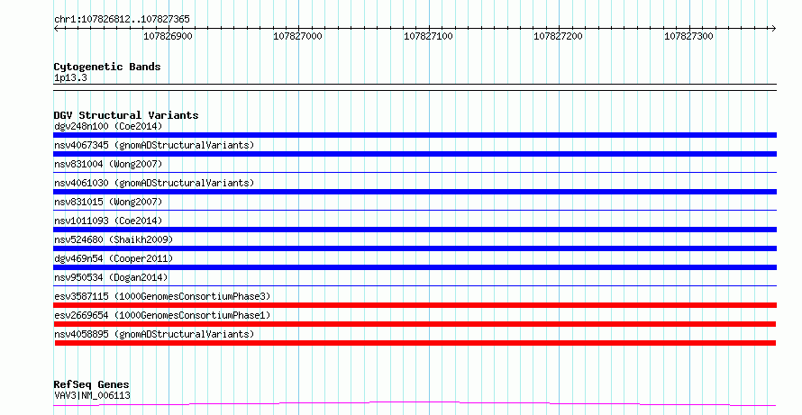The width and height of the screenshot is (802, 415).
Task: Click ruler position 107827100
Action: (x=428, y=36)
